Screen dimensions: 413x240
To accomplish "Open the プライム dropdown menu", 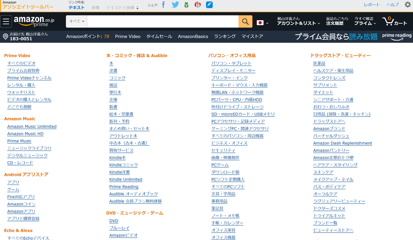I will pos(365,21).
